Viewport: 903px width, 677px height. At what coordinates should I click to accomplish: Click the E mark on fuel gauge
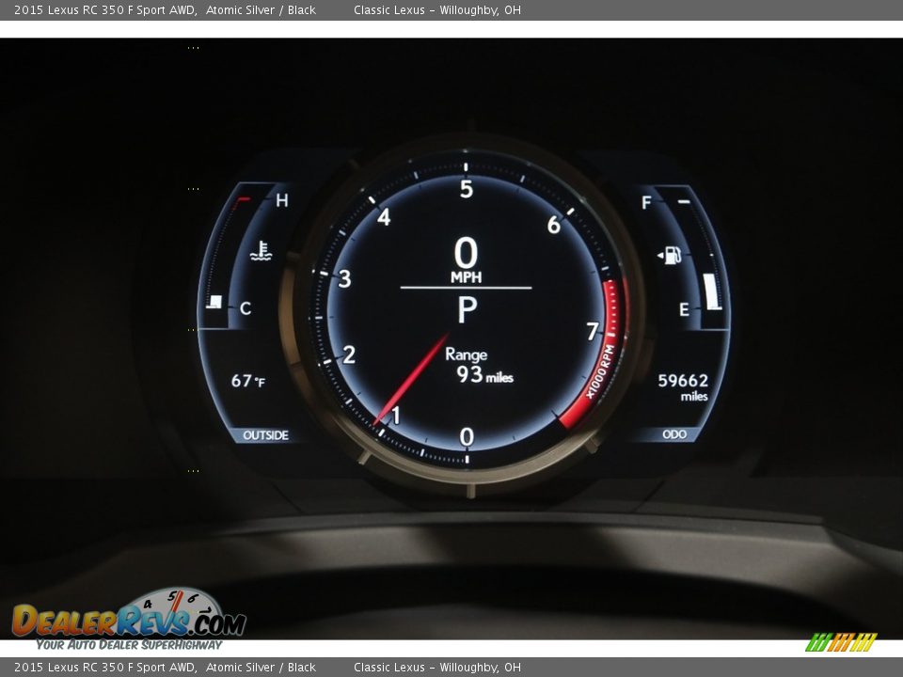coord(684,309)
